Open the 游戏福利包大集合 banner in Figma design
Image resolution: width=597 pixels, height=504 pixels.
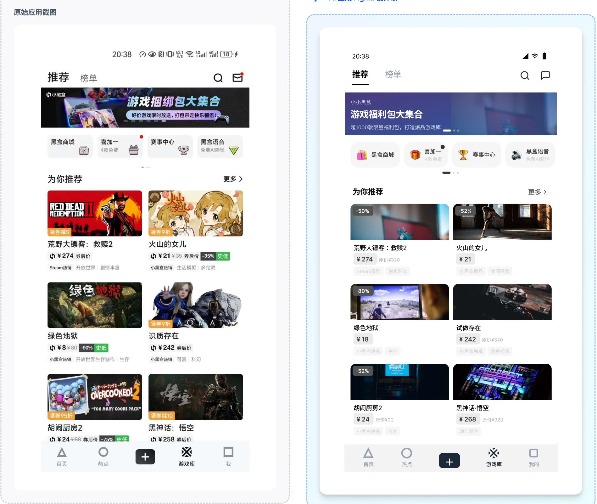pos(450,114)
